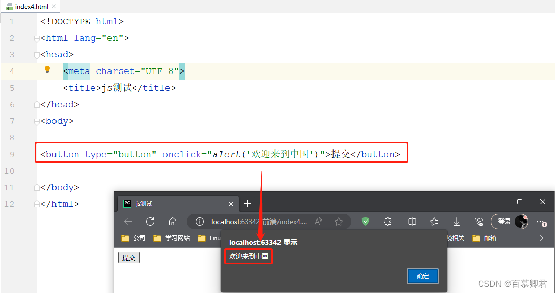Click line number 4 in gutter
The image size is (555, 293).
click(12, 71)
